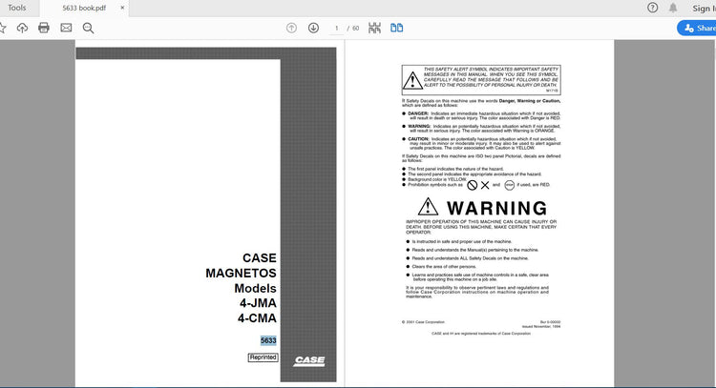Click the Sign In link
The width and height of the screenshot is (716, 388).
pos(704,9)
